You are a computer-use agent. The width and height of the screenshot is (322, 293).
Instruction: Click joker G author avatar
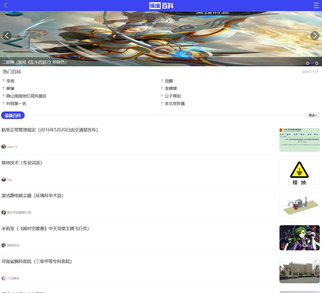click(x=4, y=147)
